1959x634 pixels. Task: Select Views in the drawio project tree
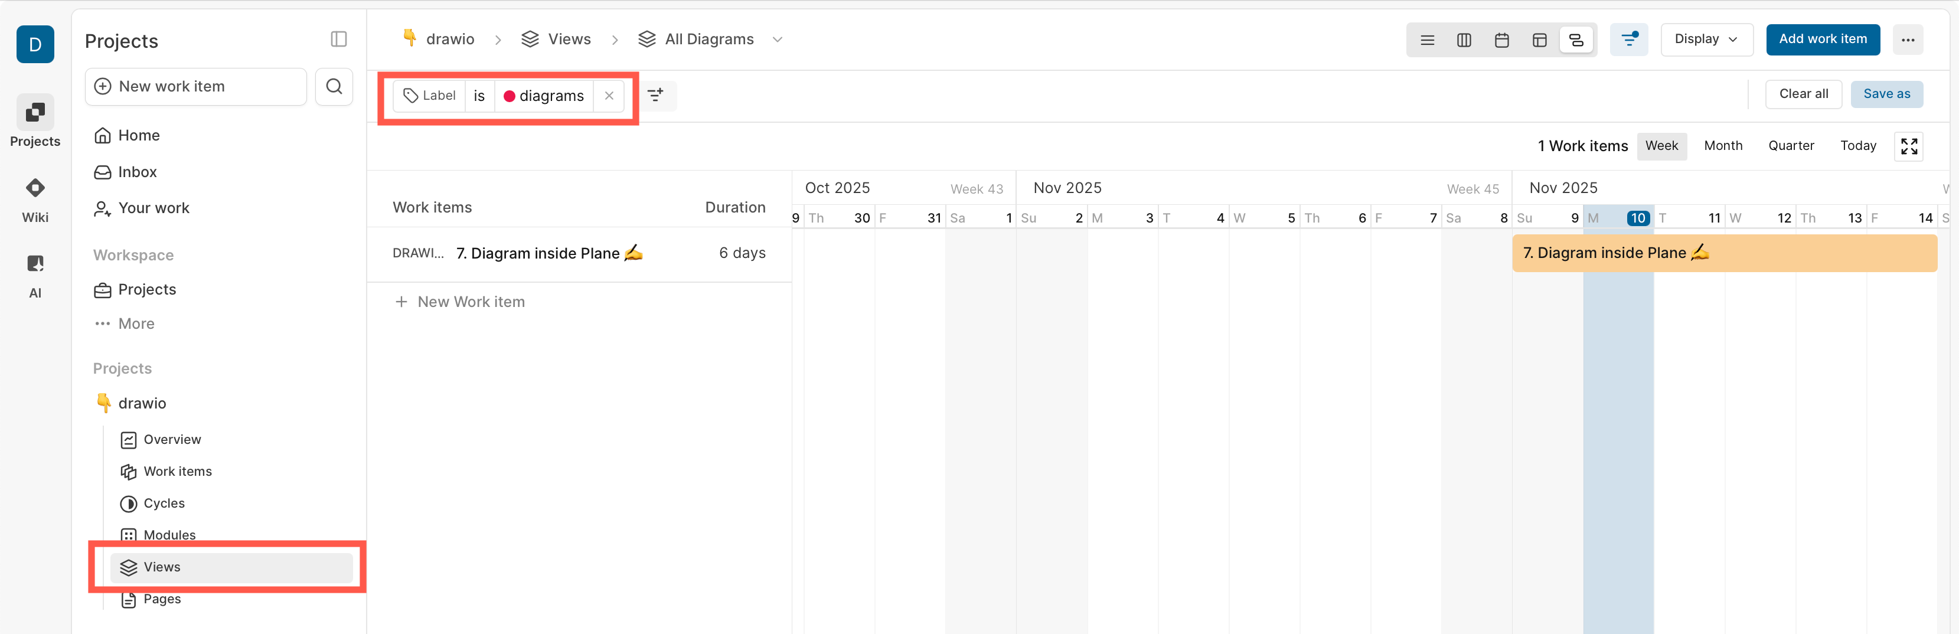(x=161, y=566)
